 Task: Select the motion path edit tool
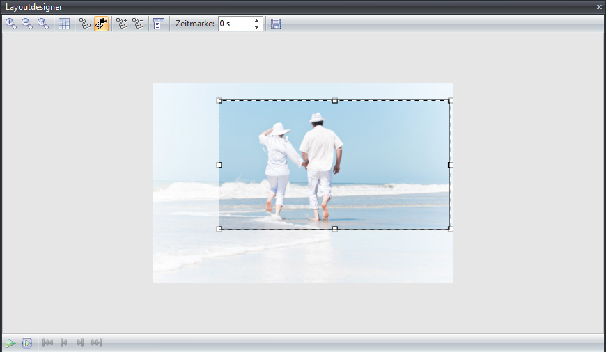coord(85,24)
